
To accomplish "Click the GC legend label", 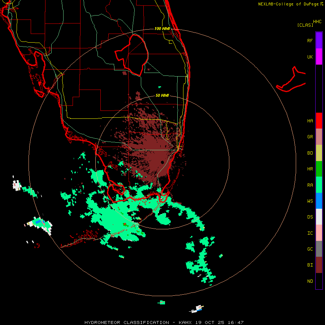I will 310,249.
